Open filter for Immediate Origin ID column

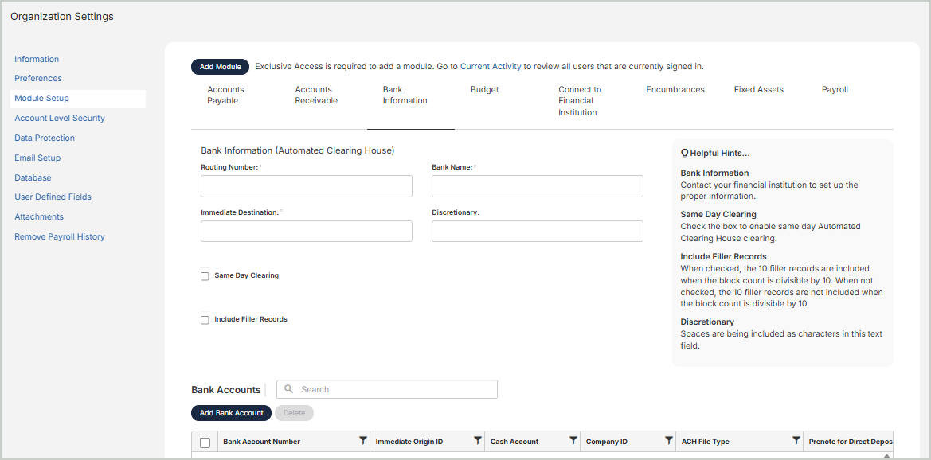pos(478,441)
